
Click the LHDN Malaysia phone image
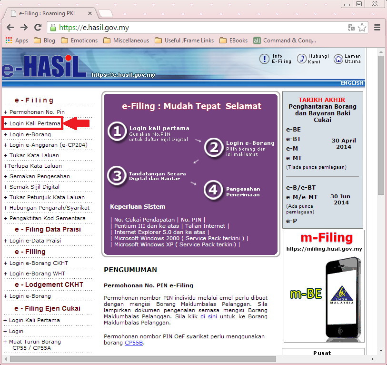[x=343, y=299]
